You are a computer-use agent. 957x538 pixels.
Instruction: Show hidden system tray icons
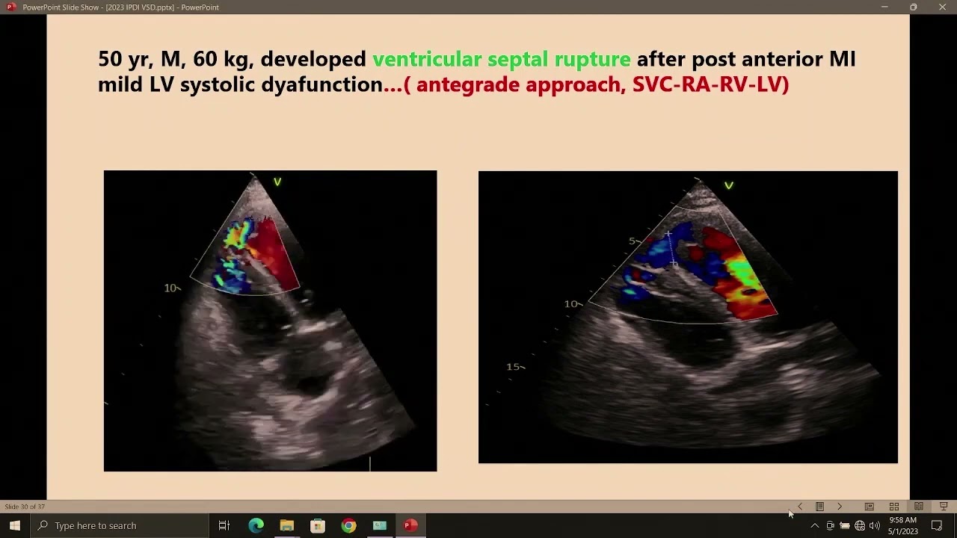(x=814, y=525)
